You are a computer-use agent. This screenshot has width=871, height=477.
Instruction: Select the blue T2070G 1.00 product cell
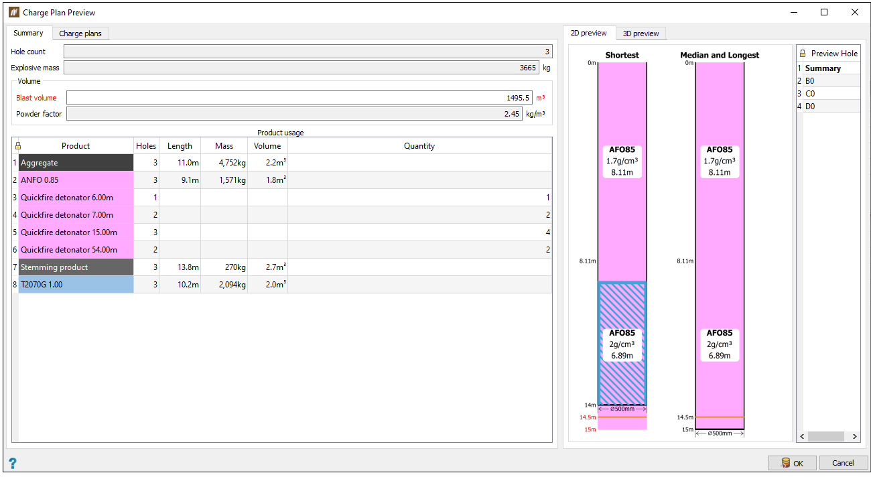pyautogui.click(x=76, y=285)
